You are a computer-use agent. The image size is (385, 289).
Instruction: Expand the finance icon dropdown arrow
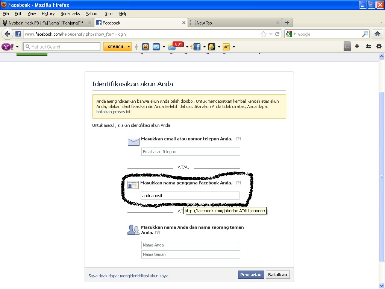(x=219, y=47)
